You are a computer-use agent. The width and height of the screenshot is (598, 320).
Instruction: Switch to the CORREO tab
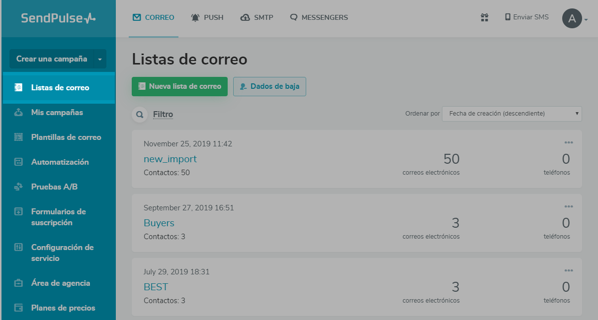154,18
